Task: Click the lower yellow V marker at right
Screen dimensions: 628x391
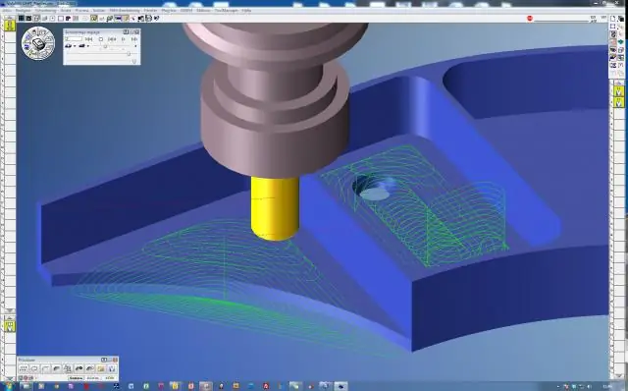Action: point(619,103)
